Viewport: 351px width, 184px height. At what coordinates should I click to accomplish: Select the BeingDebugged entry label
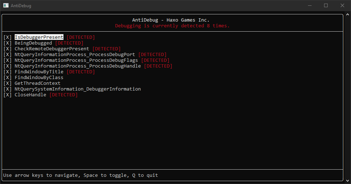33,43
